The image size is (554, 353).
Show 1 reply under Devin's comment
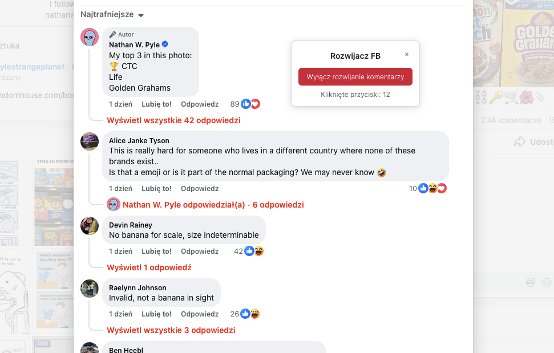149,267
